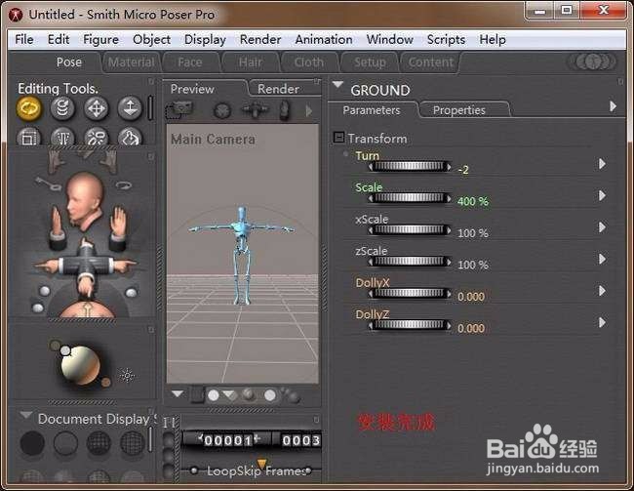Open the Animation menu
The height and width of the screenshot is (491, 634).
(x=324, y=40)
